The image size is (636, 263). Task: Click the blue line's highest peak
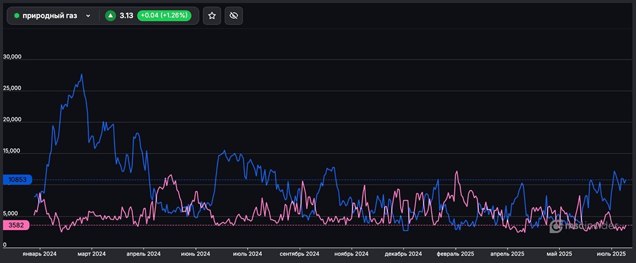click(x=81, y=75)
